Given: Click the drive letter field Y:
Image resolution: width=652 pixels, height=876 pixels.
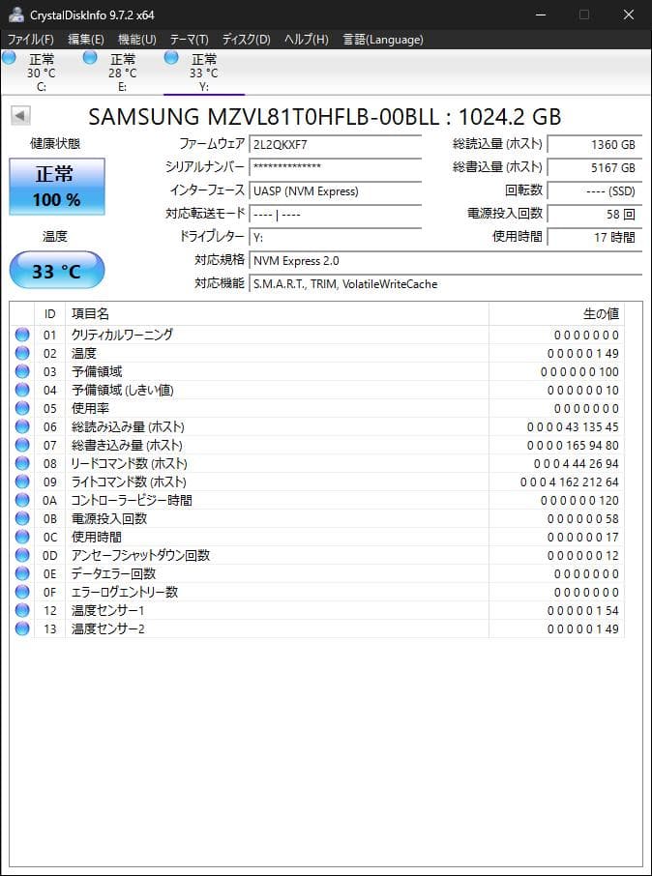Looking at the screenshot, I should tap(335, 238).
